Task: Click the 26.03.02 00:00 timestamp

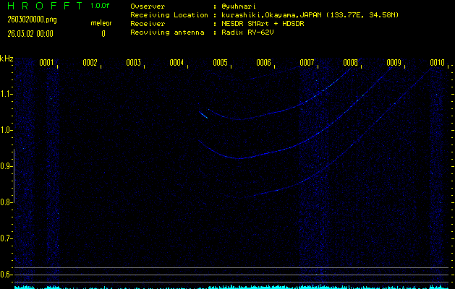Action: pos(30,33)
